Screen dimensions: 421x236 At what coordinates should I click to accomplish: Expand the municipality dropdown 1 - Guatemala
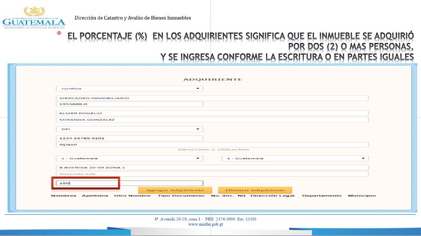coord(295,159)
